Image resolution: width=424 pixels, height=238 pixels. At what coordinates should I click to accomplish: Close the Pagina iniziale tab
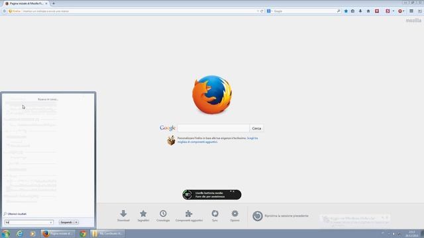tap(46, 3)
